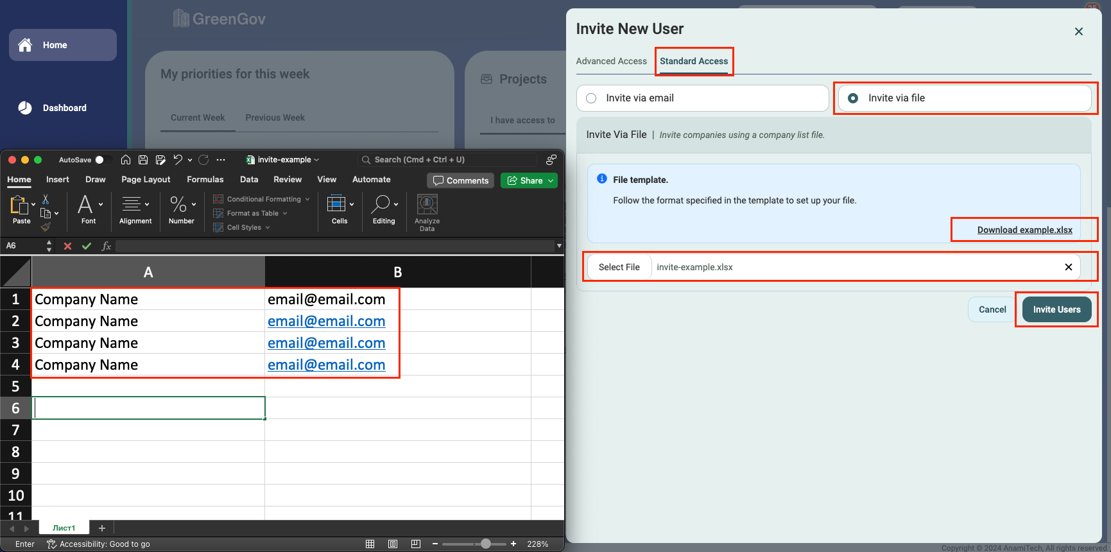Switch to Page Layout ribbon tab
The height and width of the screenshot is (552, 1111).
tap(146, 180)
